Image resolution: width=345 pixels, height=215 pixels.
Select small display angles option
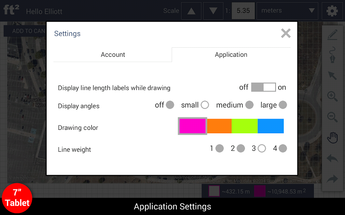(x=205, y=105)
